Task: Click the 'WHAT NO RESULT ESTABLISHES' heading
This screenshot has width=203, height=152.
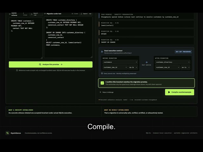Action: pyautogui.click(x=116, y=110)
